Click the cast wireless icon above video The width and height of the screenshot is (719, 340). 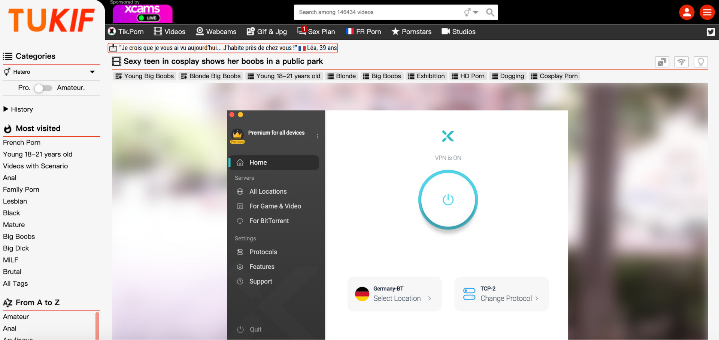[682, 62]
